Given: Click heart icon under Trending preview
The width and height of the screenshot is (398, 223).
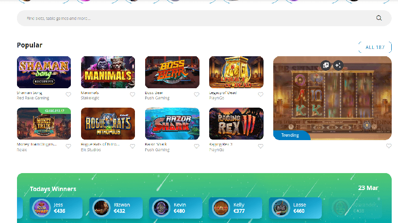Looking at the screenshot, I should (389, 146).
